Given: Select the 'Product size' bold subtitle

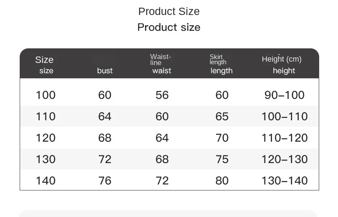Looking at the screenshot, I should [x=169, y=27].
